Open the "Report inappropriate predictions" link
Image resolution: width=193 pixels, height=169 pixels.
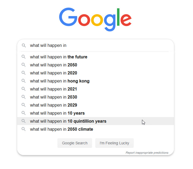[147, 153]
